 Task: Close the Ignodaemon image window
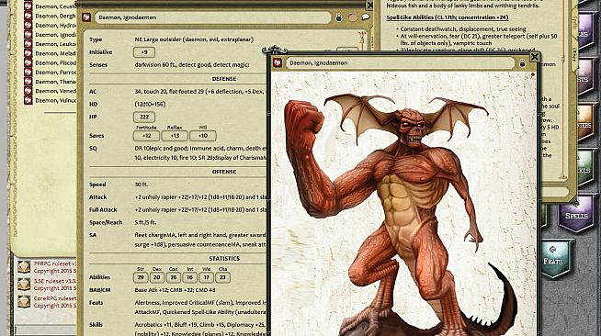(x=534, y=58)
